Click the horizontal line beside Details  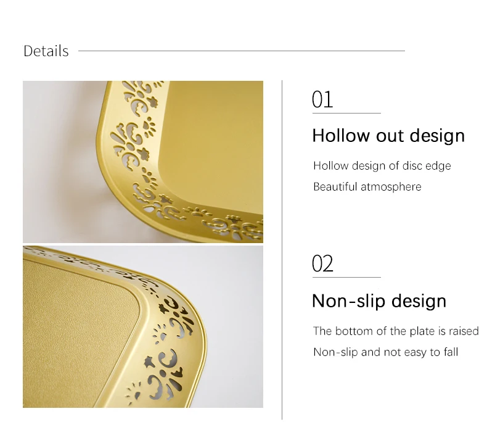[x=242, y=51]
